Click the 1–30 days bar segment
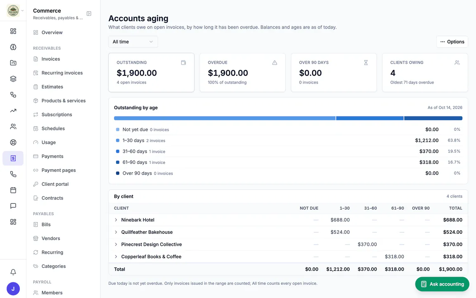Screen dimensions: 476x298 [225, 118]
